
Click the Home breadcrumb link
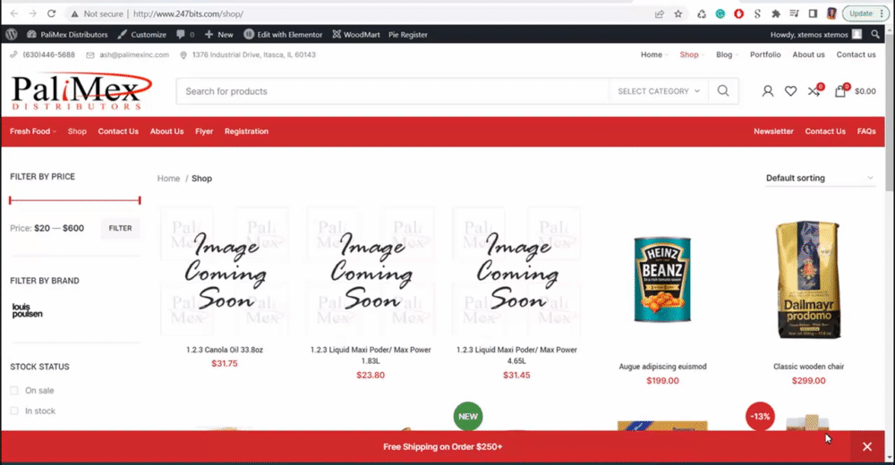point(168,179)
